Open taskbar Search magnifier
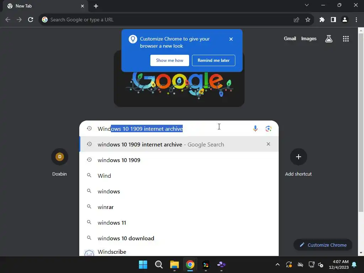364x273 pixels. tap(159, 264)
